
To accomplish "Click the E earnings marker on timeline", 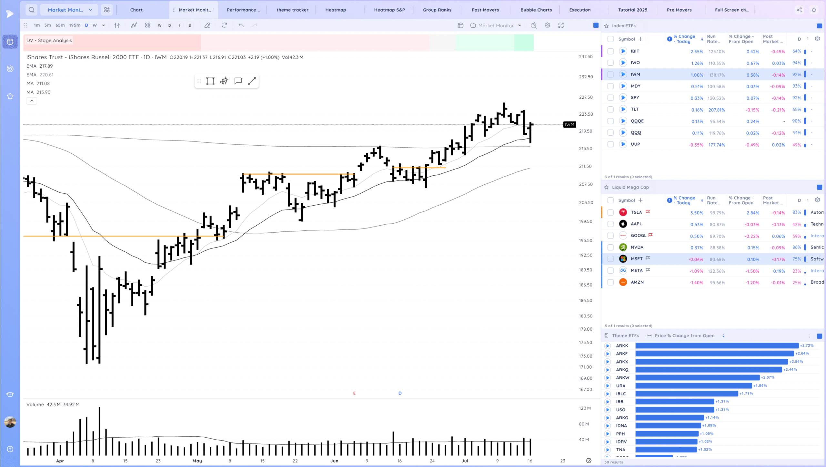I will point(354,393).
